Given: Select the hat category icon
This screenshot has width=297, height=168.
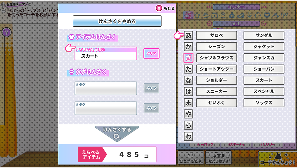Looking at the screenshot, I should click(276, 15).
